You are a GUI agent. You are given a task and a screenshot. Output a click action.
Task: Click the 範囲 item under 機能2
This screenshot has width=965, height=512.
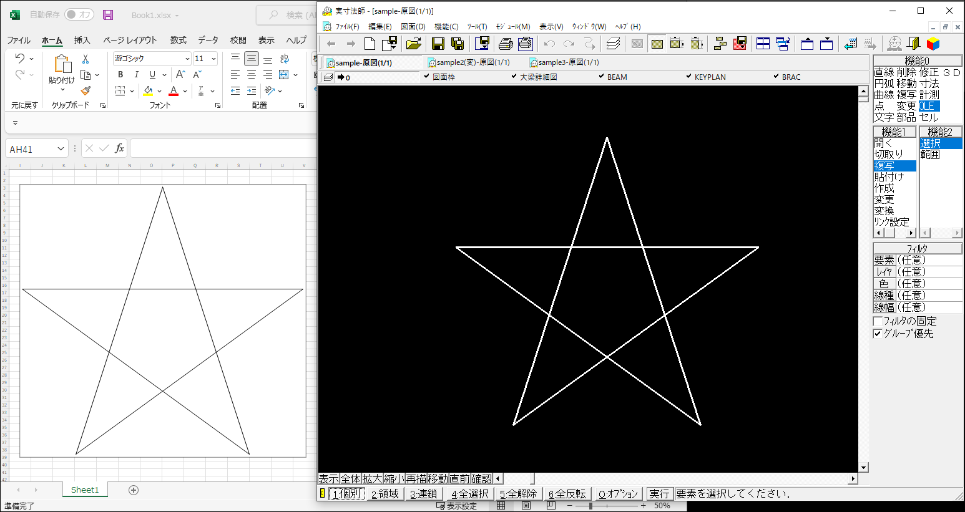coord(929,155)
